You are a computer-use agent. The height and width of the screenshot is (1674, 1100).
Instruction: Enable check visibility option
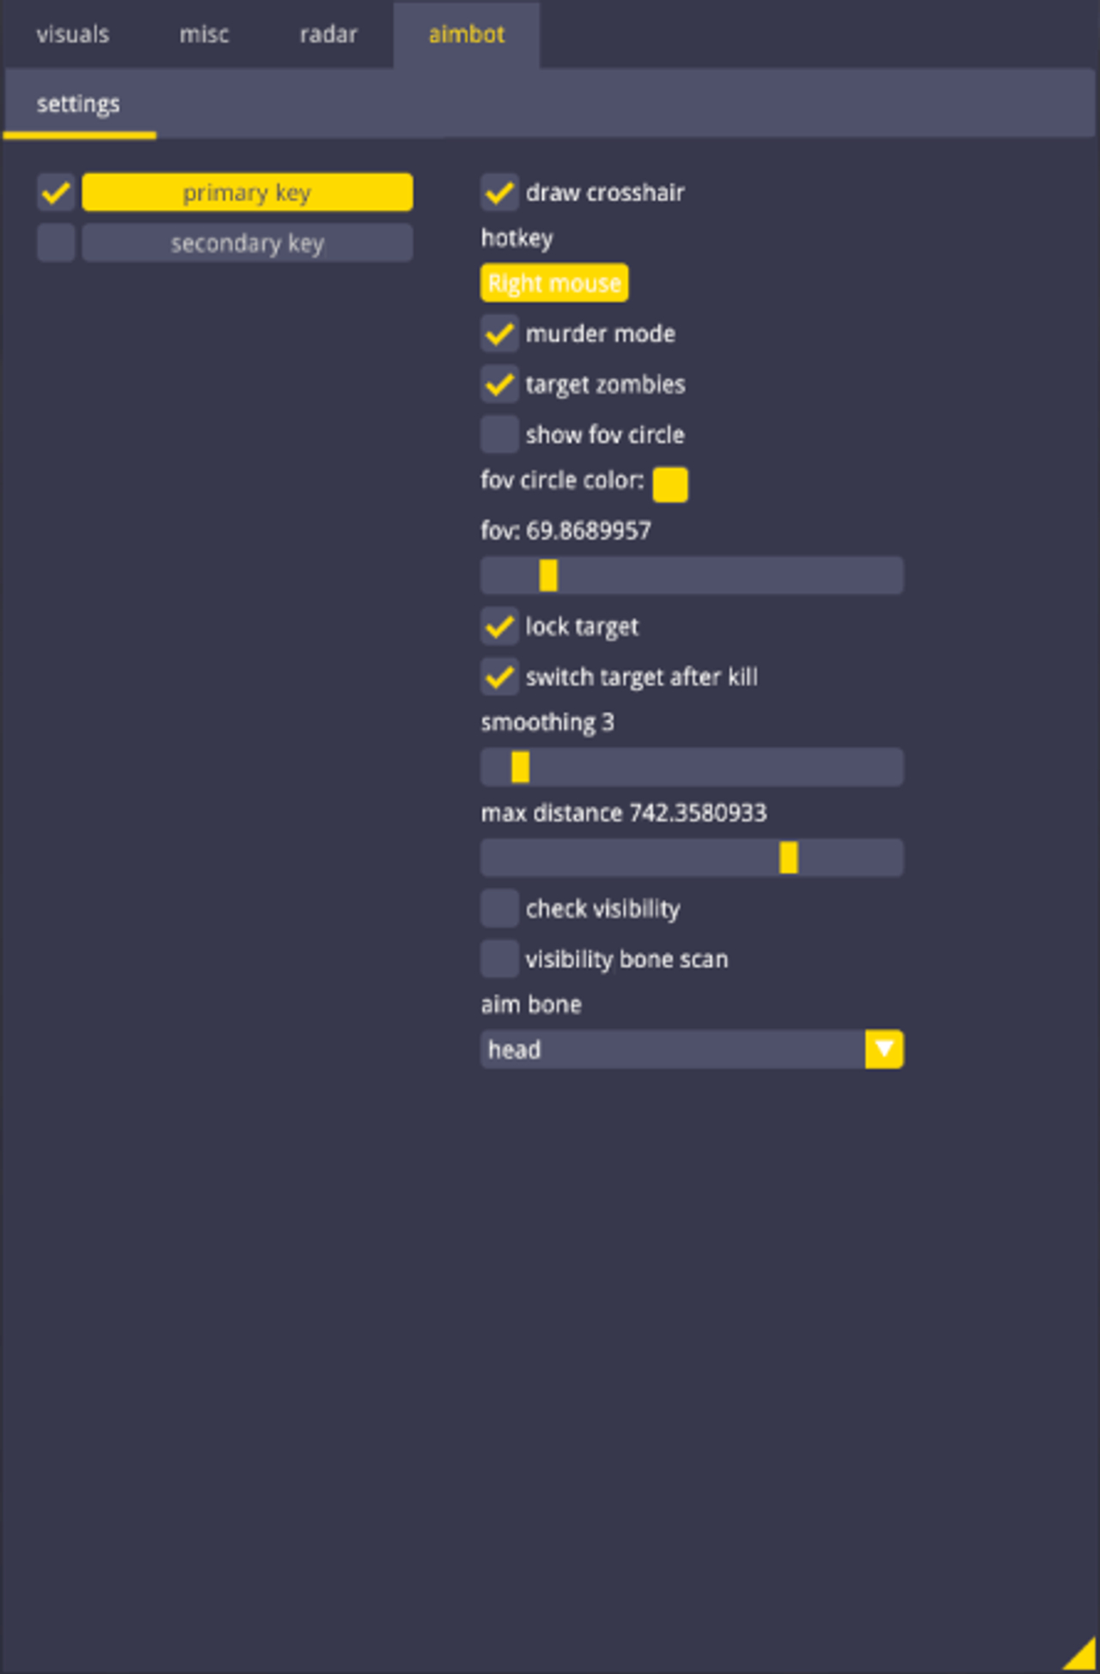[x=499, y=909]
